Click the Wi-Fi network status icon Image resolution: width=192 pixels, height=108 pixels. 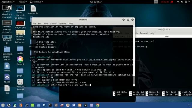tap(178, 2)
